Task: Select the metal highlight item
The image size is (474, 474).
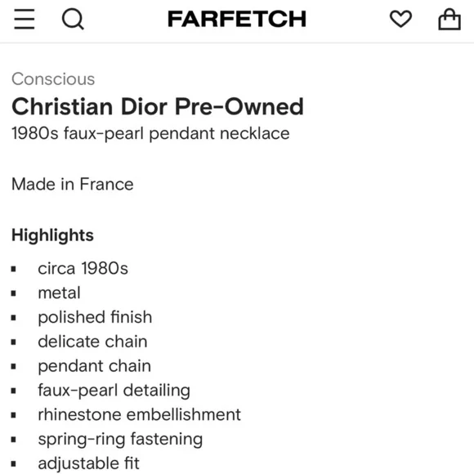Action: (x=59, y=293)
